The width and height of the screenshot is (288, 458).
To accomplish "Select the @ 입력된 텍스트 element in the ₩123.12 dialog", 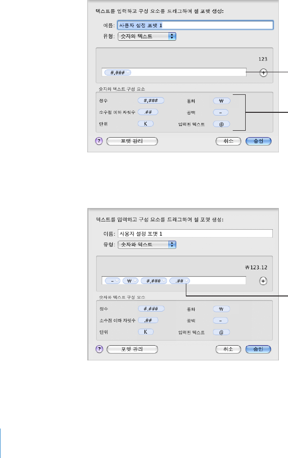I will 221,331.
